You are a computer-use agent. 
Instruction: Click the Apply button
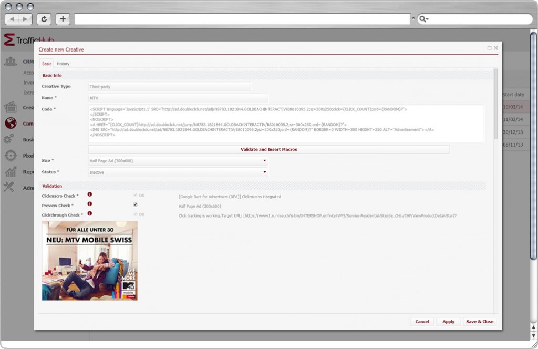pos(448,322)
